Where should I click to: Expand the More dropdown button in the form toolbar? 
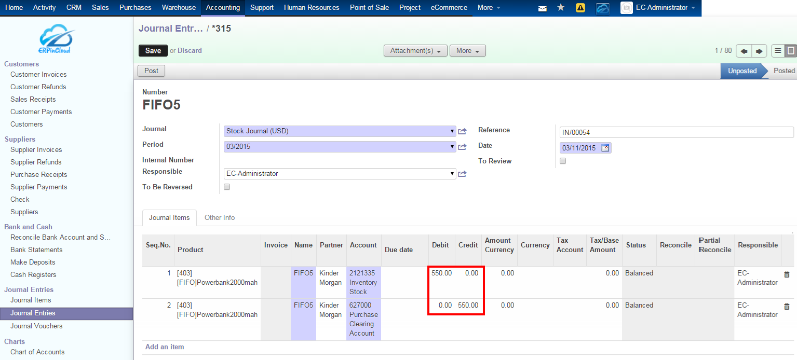tap(468, 51)
